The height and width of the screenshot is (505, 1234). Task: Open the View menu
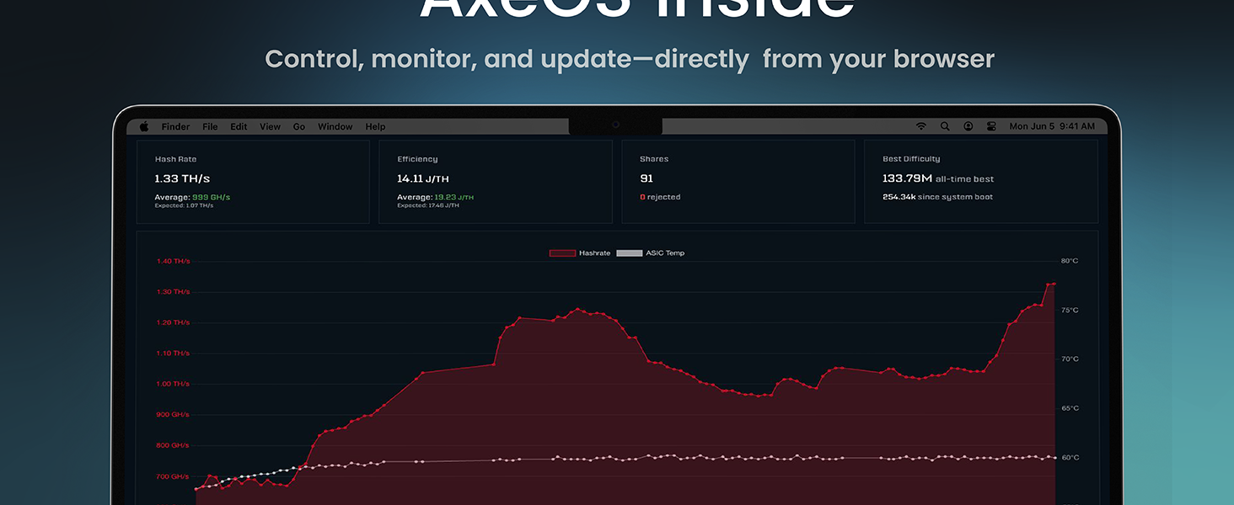pyautogui.click(x=270, y=127)
